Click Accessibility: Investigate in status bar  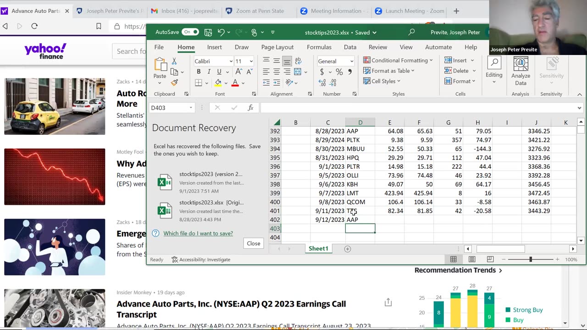(x=201, y=259)
